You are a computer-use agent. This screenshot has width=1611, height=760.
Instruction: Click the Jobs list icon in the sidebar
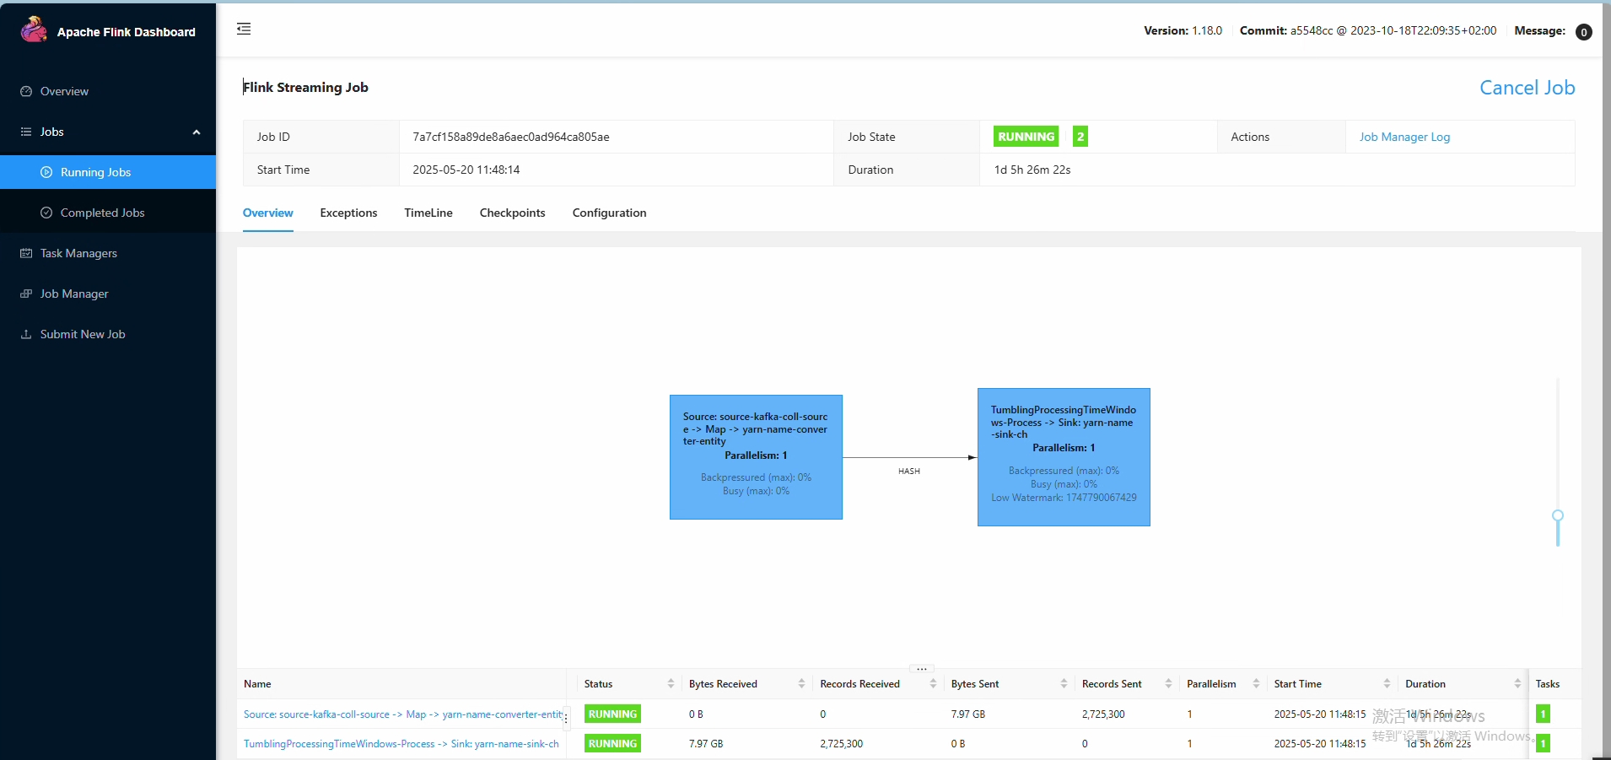pyautogui.click(x=26, y=132)
